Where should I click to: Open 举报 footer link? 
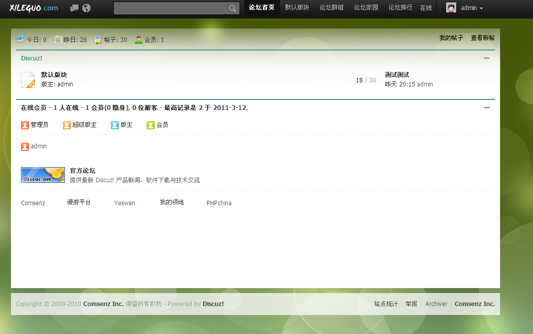coord(411,304)
